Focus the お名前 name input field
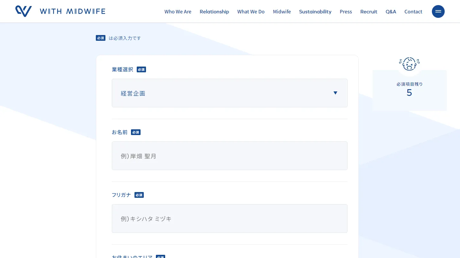The height and width of the screenshot is (258, 460). (x=229, y=156)
